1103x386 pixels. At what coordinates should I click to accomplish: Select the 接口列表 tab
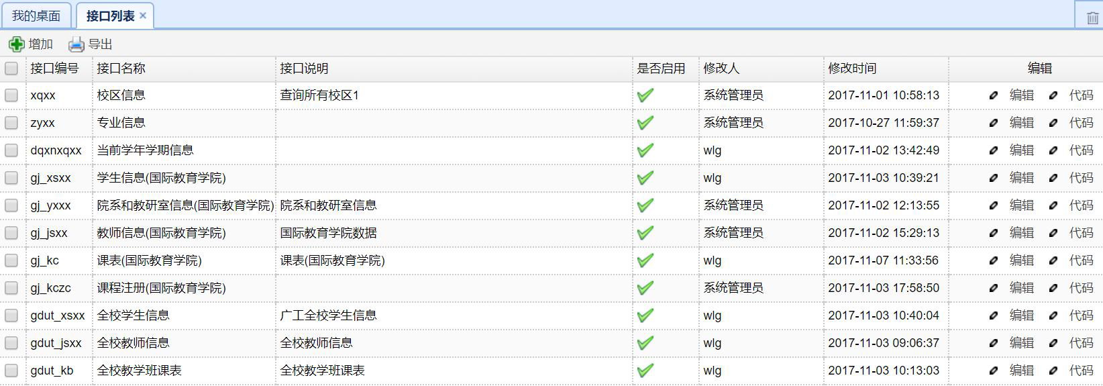tap(110, 16)
